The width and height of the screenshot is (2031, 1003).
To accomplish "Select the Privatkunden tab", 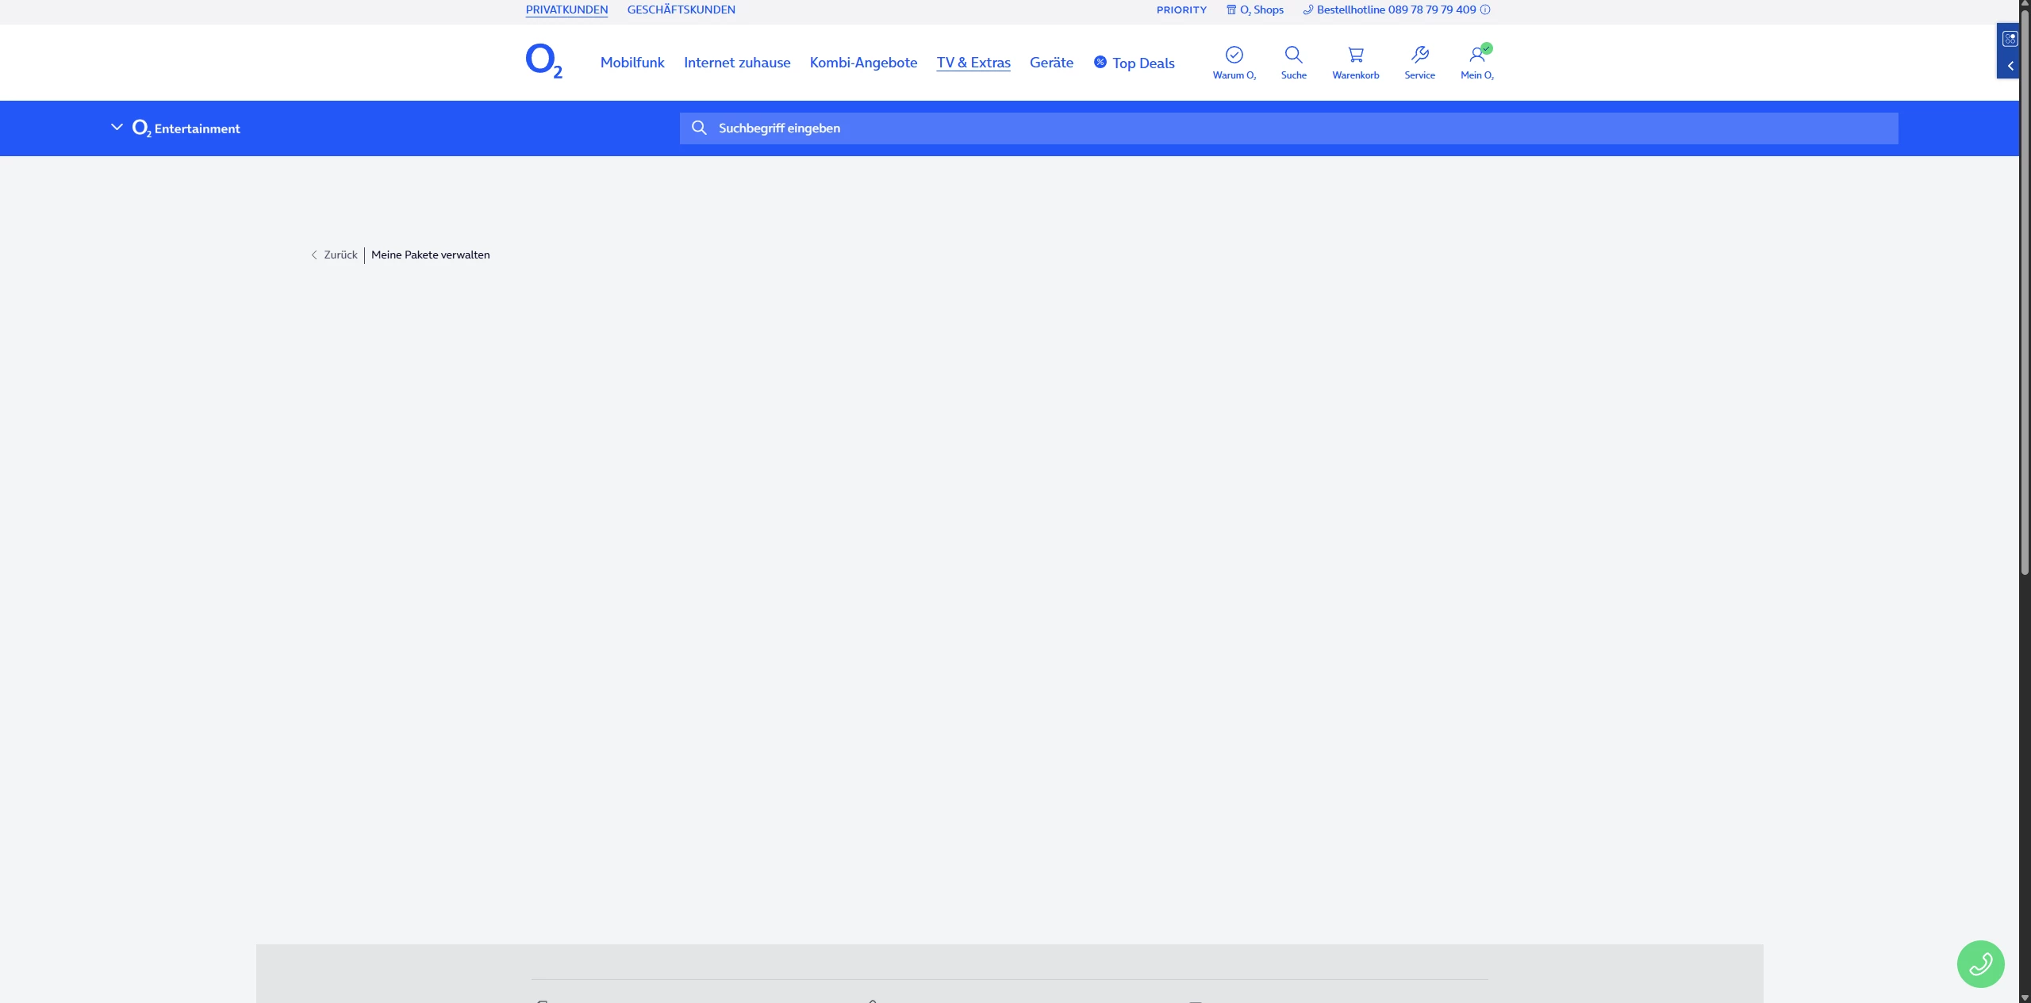I will 566,10.
